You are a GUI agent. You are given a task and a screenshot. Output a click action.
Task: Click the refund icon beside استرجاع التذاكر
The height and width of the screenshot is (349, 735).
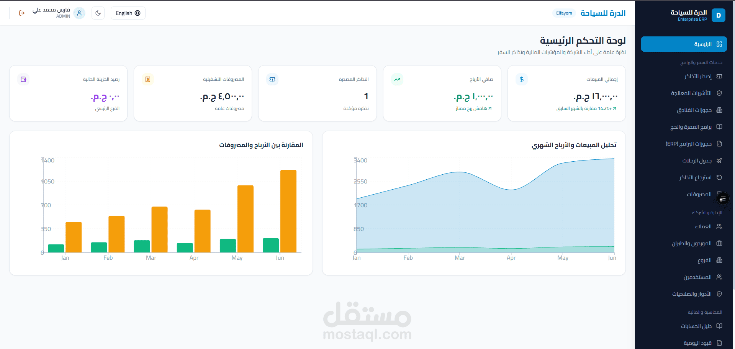coord(719,177)
